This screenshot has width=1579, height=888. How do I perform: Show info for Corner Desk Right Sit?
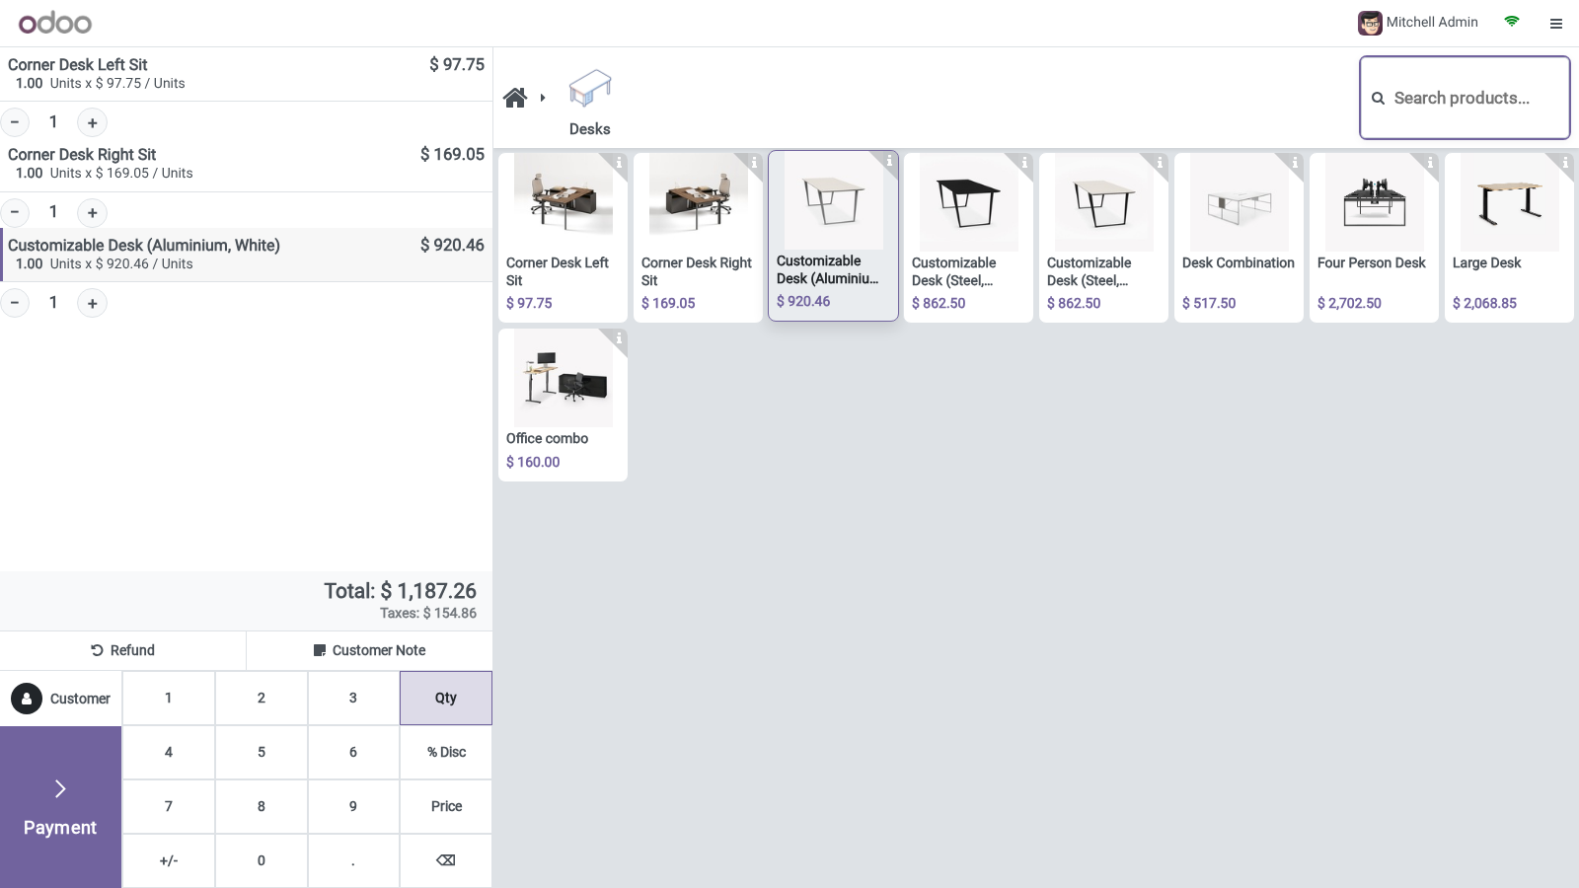754,162
